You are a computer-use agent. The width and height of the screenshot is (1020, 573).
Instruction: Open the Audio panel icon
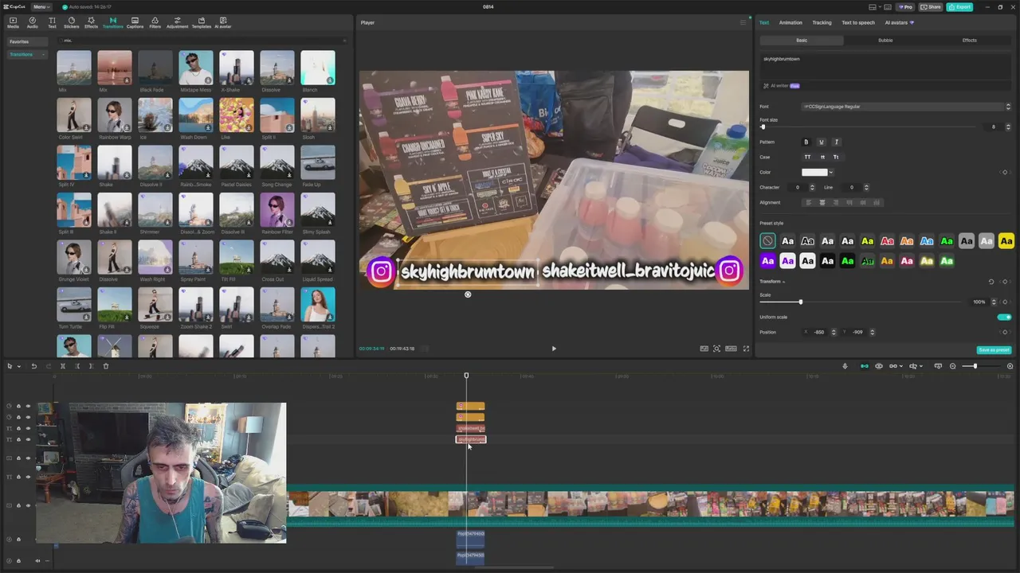click(x=33, y=22)
